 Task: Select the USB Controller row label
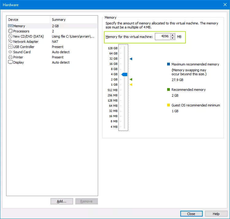24,47
